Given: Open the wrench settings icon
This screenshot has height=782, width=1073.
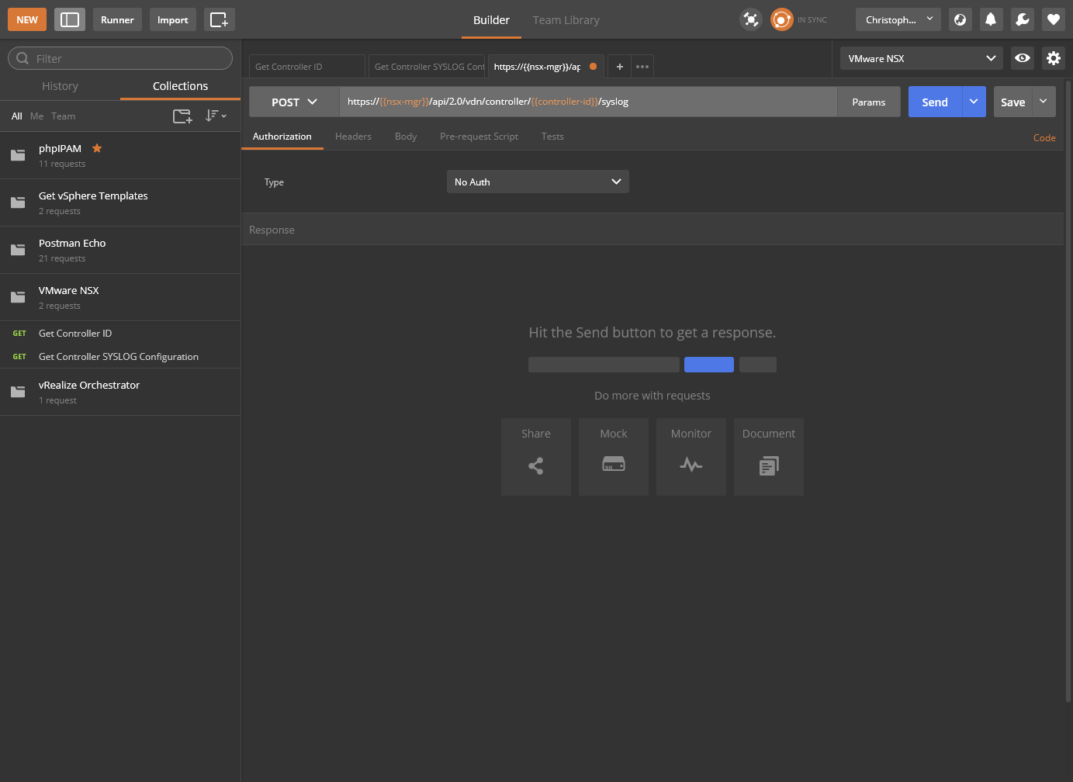Looking at the screenshot, I should (1022, 20).
